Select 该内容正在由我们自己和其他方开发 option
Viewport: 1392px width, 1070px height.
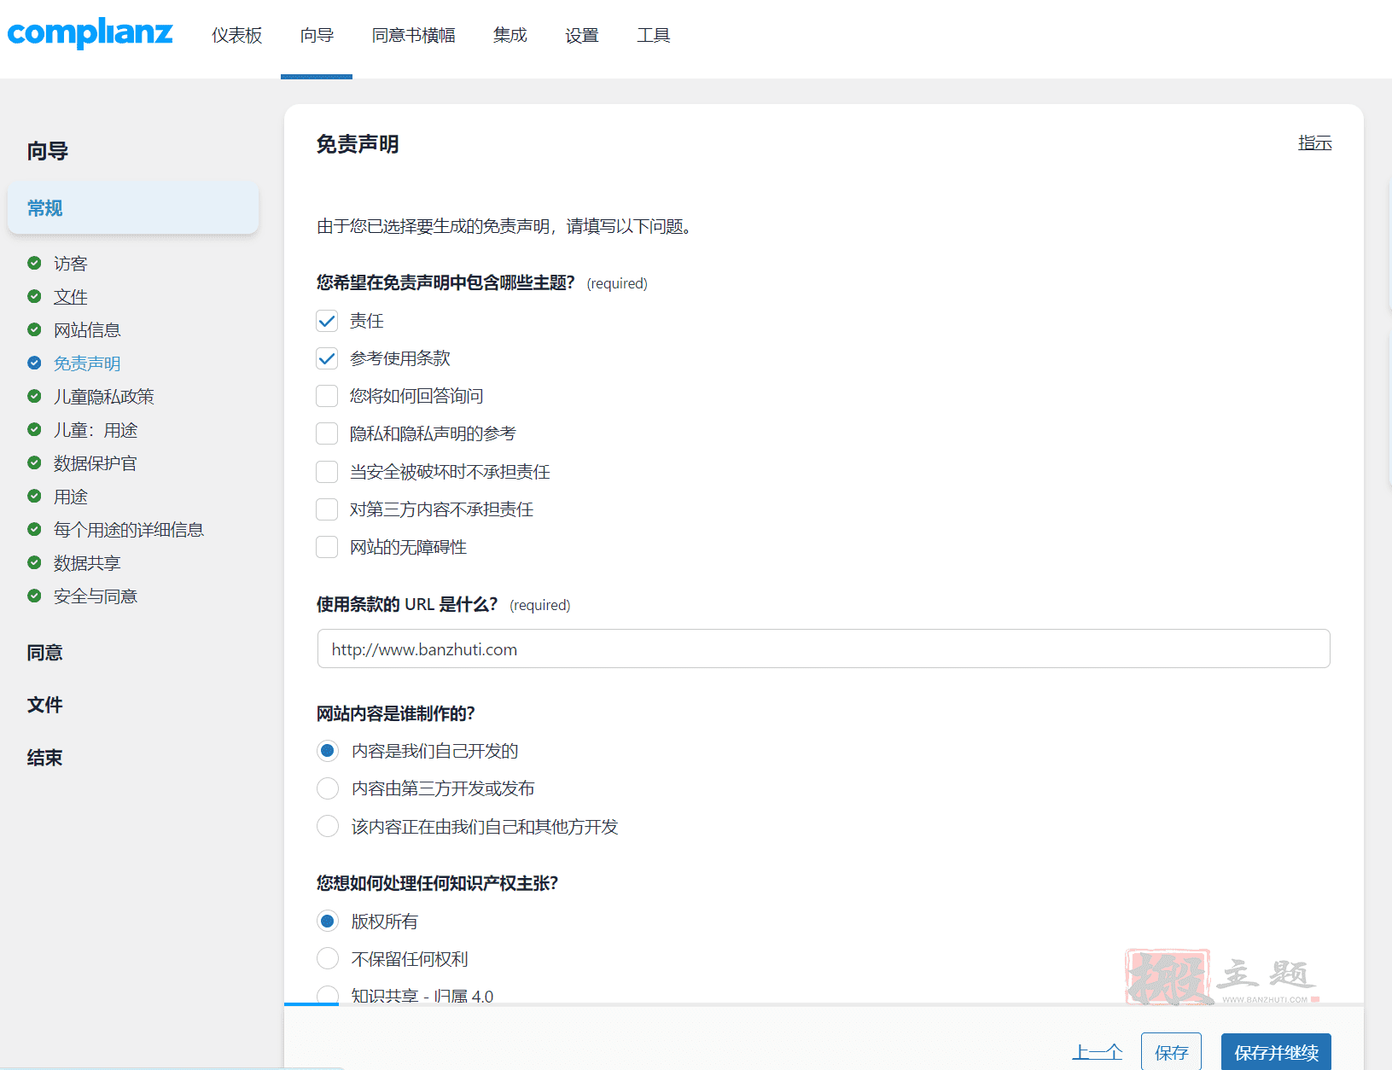click(328, 826)
